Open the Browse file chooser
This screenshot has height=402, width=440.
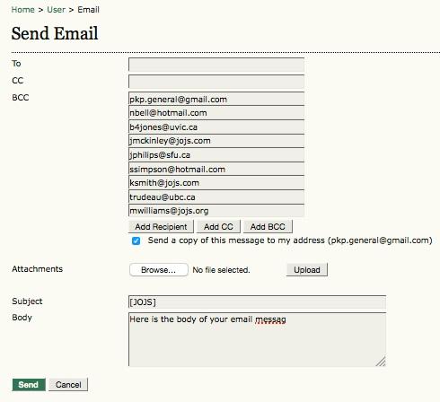pos(159,270)
